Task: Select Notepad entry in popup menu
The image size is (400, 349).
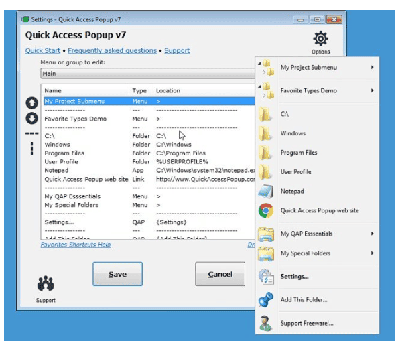Action: pos(317,191)
